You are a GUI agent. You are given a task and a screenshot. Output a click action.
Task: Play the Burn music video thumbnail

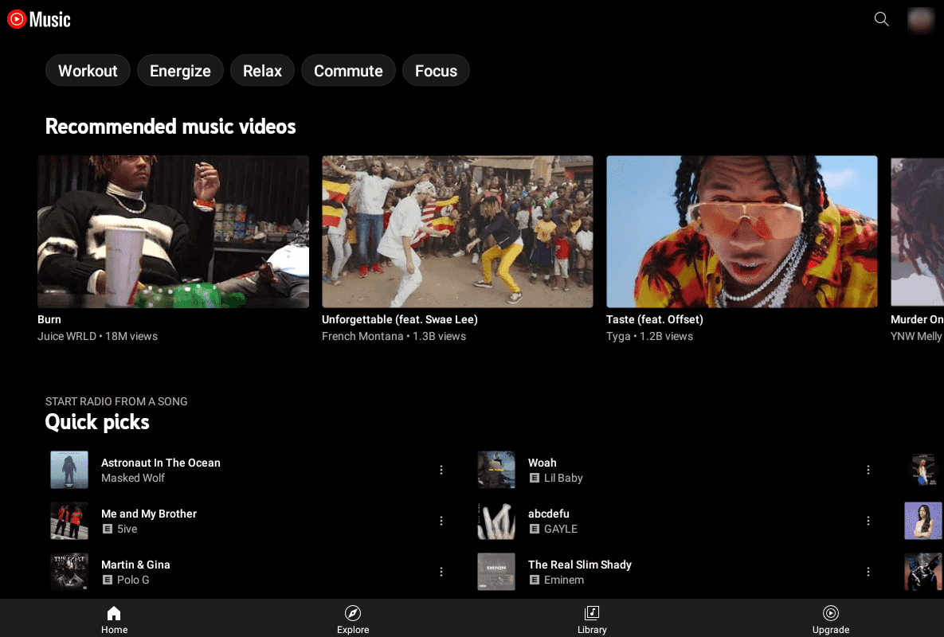[174, 232]
